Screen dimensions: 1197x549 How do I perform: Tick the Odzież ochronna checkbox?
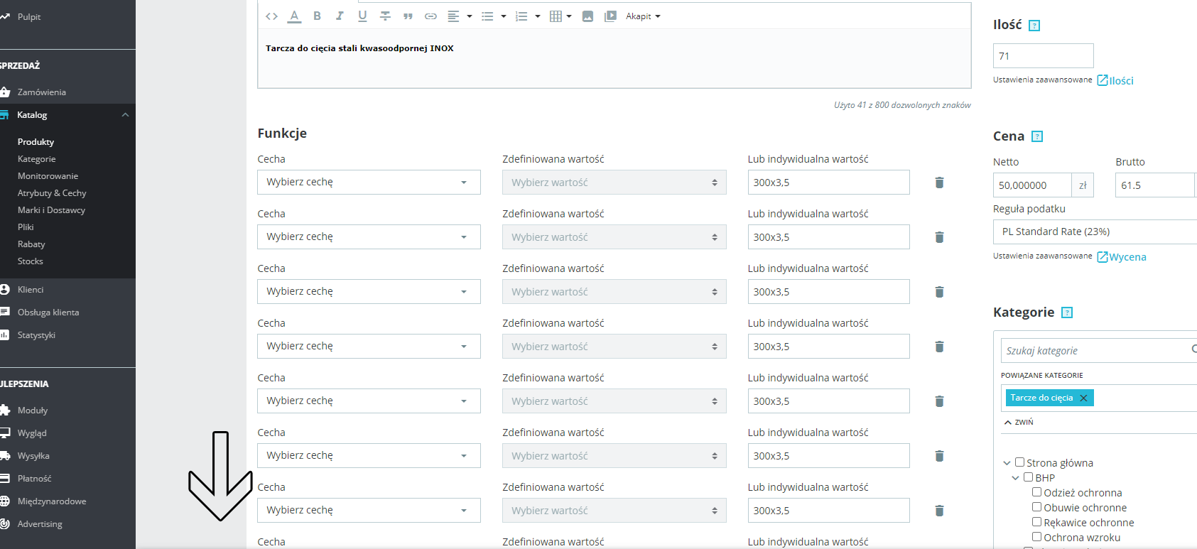point(1036,492)
